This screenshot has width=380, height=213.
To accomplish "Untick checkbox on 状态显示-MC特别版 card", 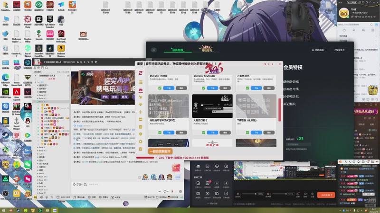I will pyautogui.click(x=204, y=88).
